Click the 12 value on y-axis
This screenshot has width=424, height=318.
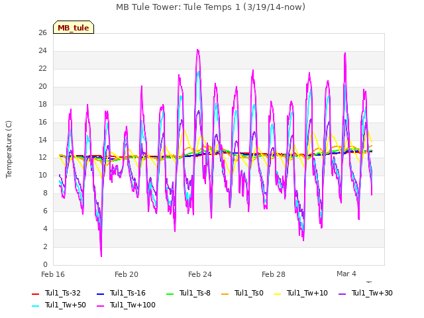[42, 158]
